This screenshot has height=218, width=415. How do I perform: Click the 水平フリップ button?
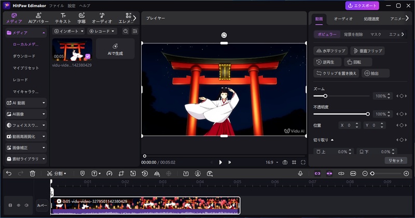[x=331, y=51]
